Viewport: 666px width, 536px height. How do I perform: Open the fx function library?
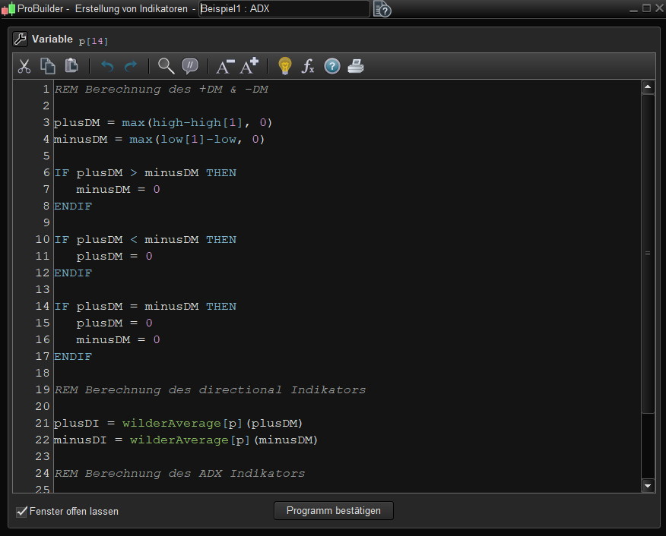click(x=308, y=66)
